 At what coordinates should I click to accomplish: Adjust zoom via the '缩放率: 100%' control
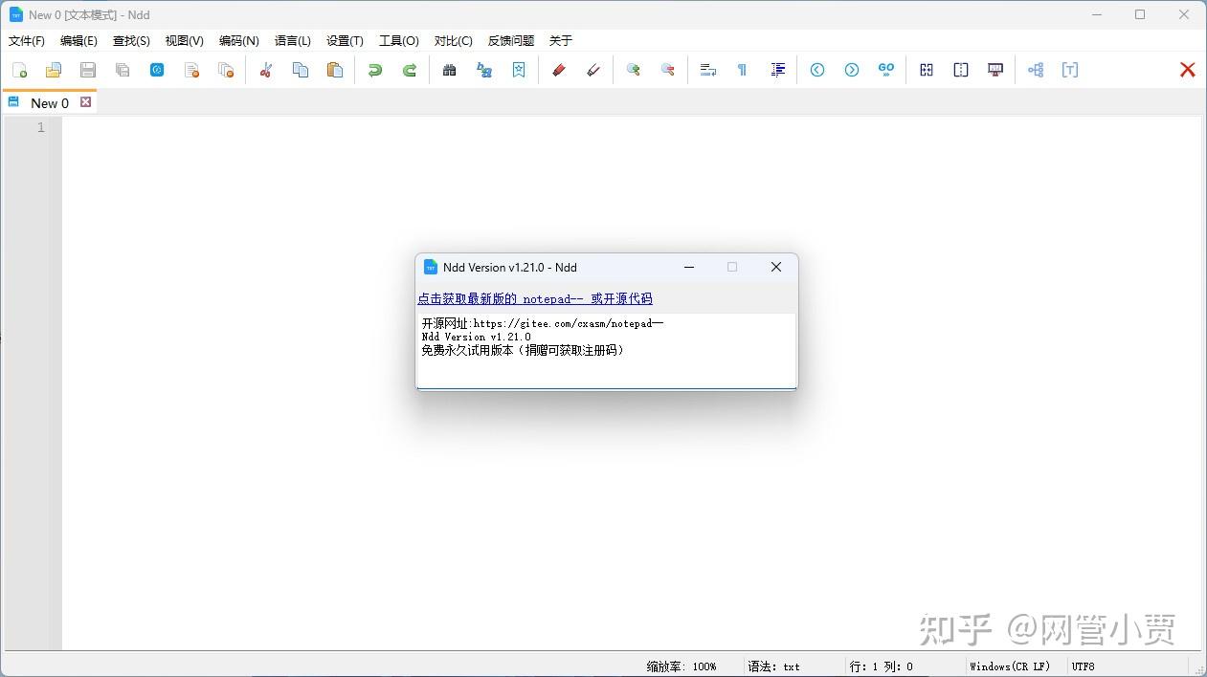click(x=682, y=666)
